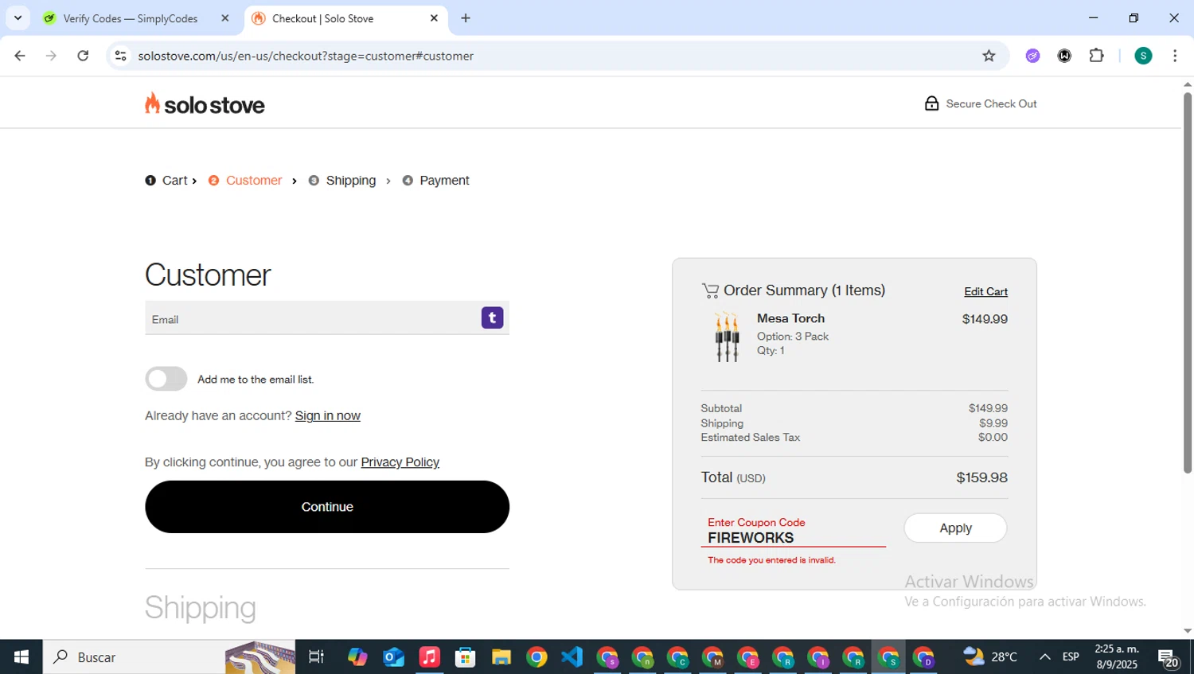Switch to the Verify Codes — SimplyCodes tab
Viewport: 1194px width, 674px height.
(130, 18)
